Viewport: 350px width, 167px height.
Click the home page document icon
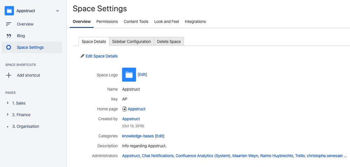click(125, 109)
